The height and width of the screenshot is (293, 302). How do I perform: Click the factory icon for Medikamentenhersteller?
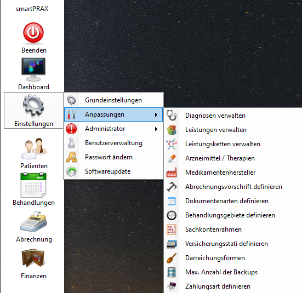click(172, 173)
